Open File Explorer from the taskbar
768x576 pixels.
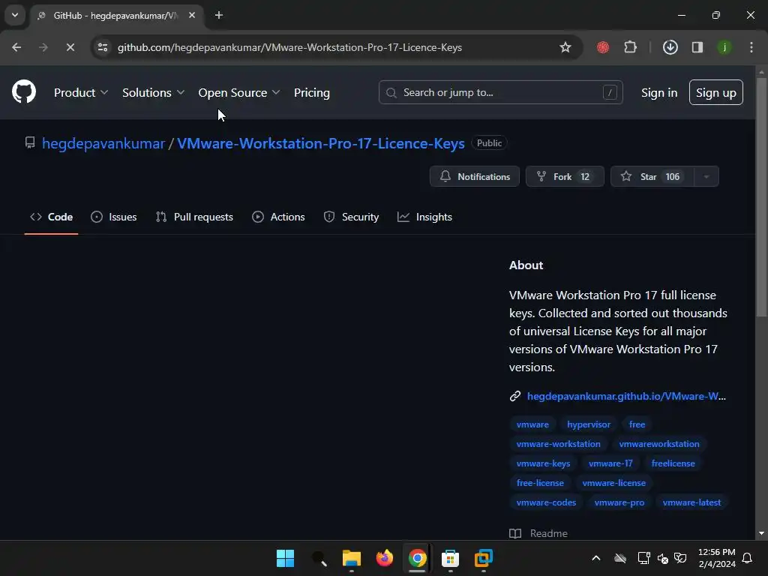pos(352,558)
